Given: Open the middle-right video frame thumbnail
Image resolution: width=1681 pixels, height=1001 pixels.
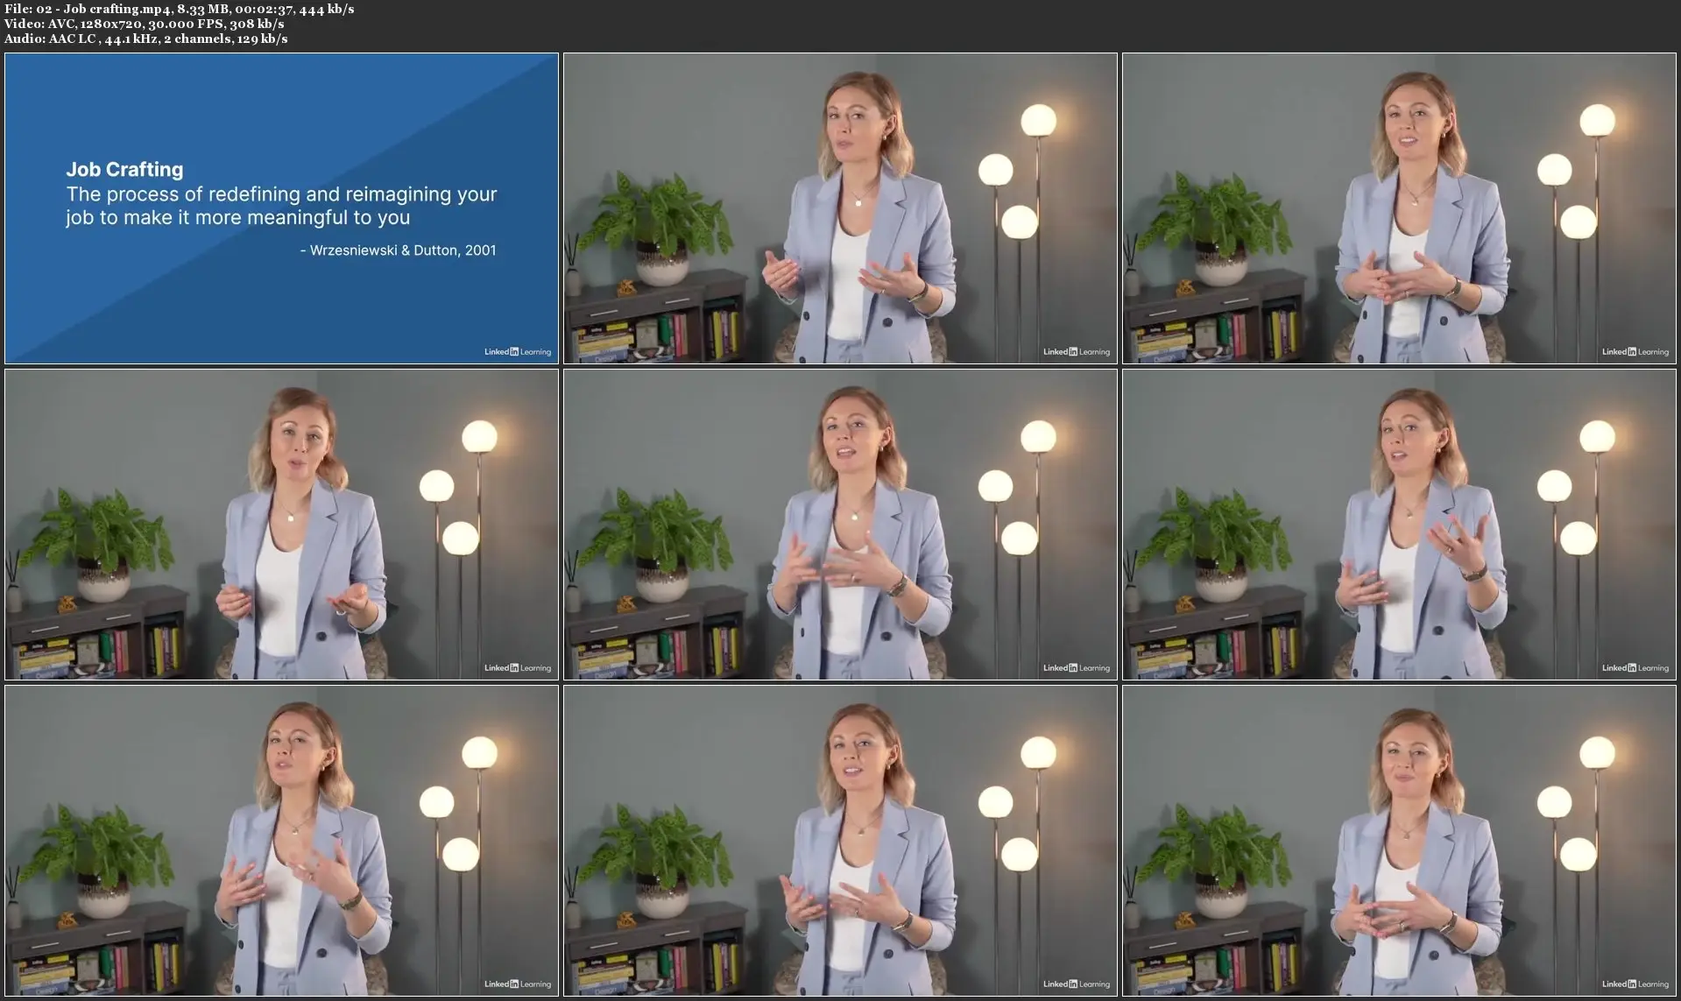Looking at the screenshot, I should click(x=1399, y=525).
